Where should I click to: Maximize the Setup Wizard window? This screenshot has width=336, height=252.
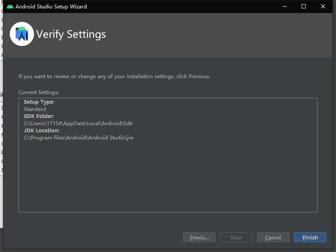click(304, 6)
